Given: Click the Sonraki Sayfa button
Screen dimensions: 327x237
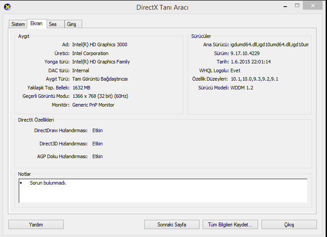Looking at the screenshot, I should click(172, 224).
